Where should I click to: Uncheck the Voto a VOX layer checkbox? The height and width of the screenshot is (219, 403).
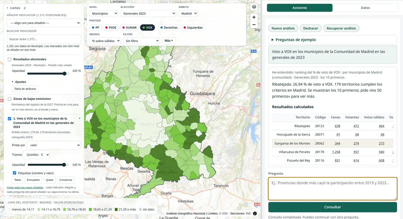click(10, 119)
